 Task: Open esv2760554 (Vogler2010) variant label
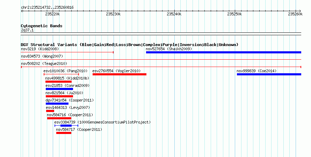coord(116,71)
